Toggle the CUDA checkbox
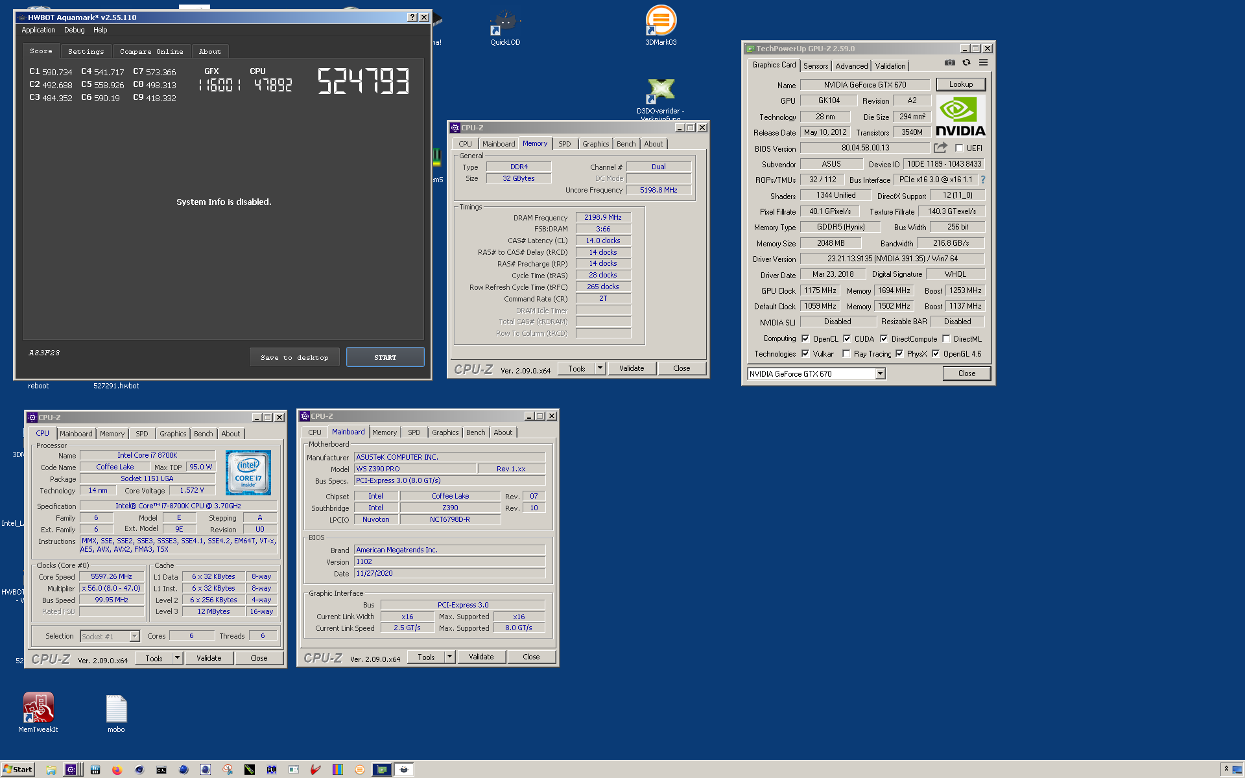This screenshot has height=778, width=1245. (x=847, y=338)
